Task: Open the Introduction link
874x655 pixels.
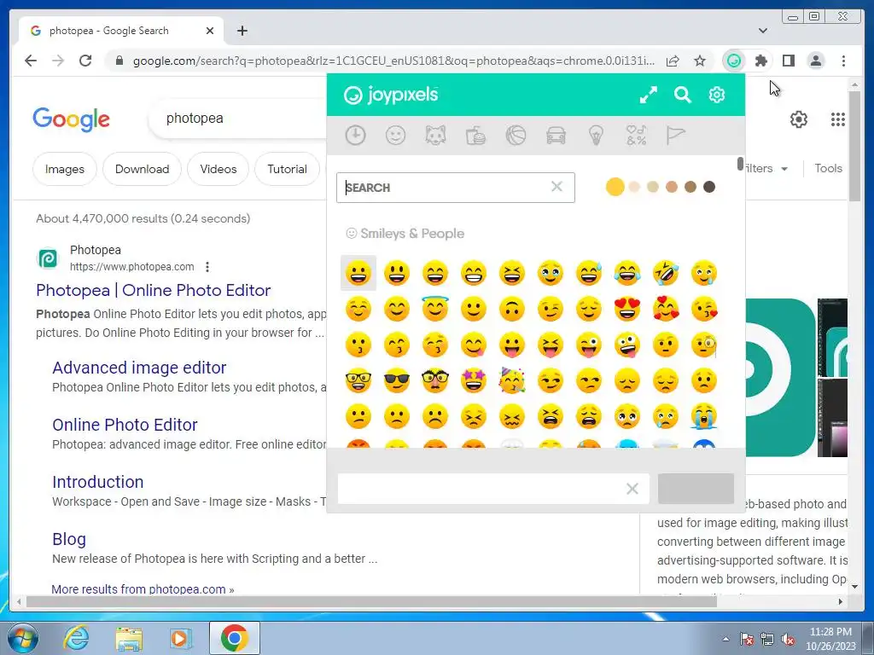Action: click(x=97, y=482)
